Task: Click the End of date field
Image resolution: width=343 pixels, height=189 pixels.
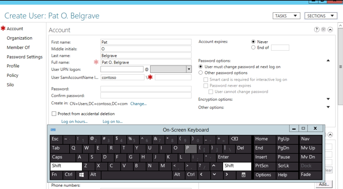Action: point(280,47)
